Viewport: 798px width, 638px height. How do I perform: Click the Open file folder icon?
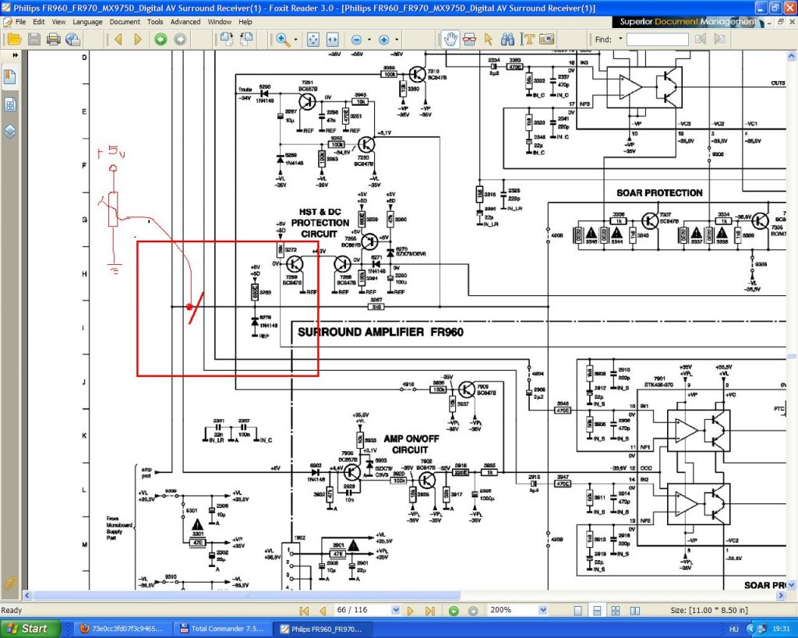pyautogui.click(x=14, y=39)
